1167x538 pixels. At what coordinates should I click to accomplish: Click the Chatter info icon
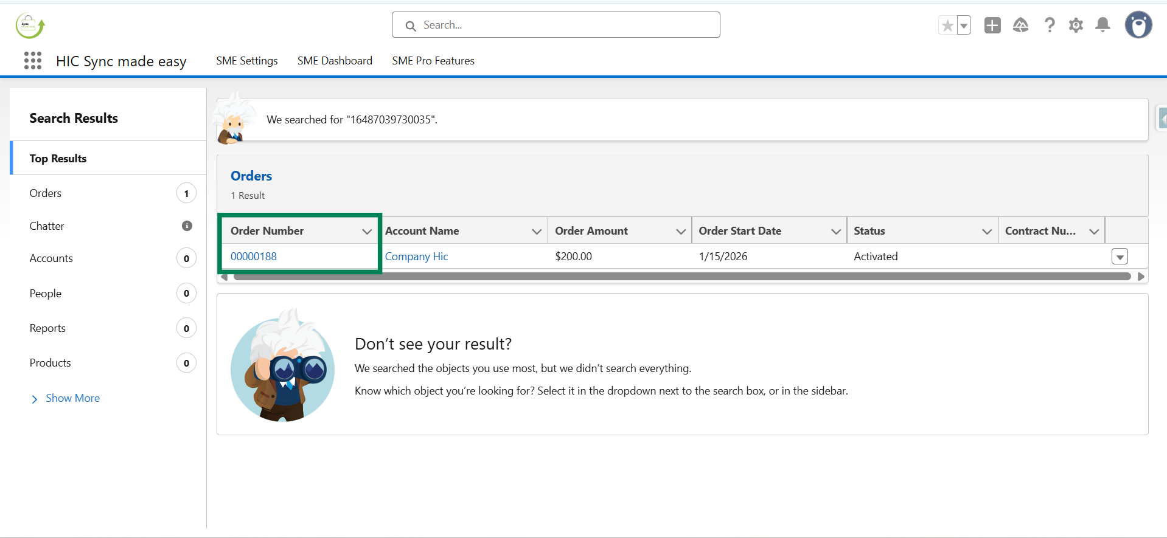[187, 226]
